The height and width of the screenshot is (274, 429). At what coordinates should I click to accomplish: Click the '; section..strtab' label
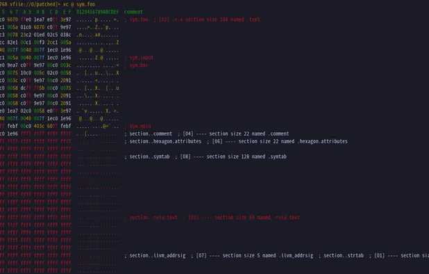pos(341,256)
